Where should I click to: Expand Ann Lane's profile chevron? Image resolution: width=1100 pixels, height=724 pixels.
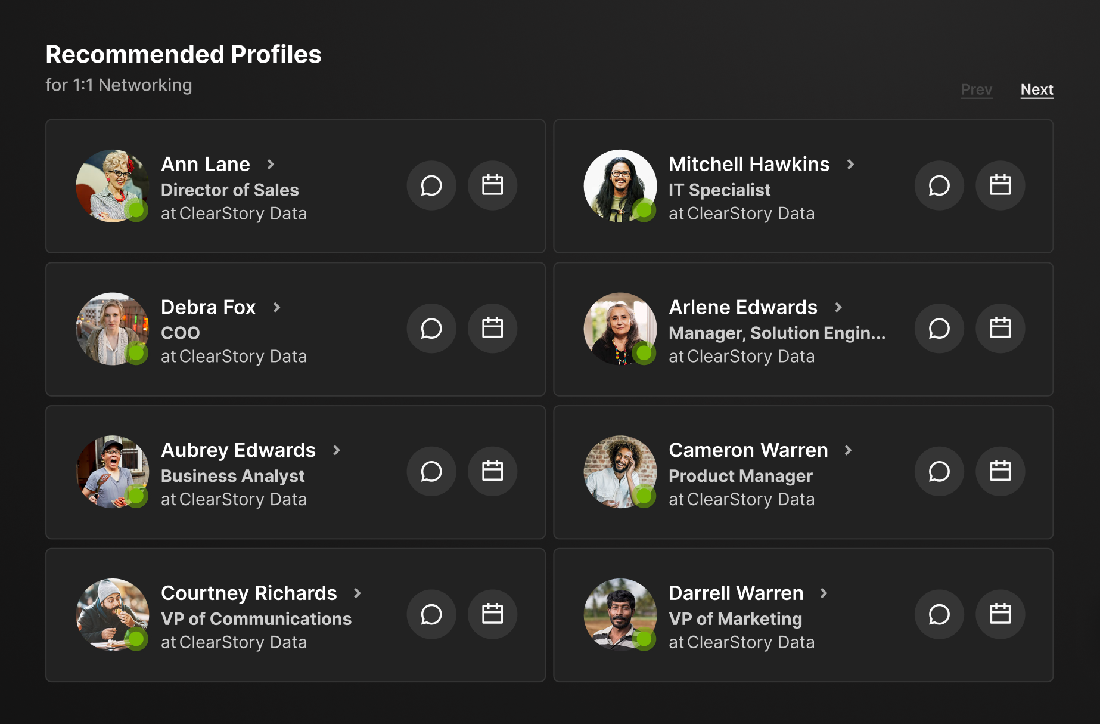point(271,164)
